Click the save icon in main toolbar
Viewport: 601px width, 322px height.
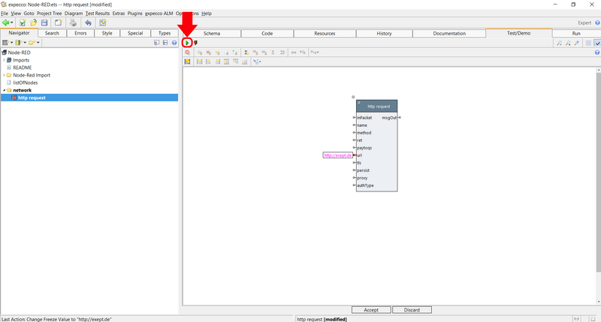click(45, 23)
